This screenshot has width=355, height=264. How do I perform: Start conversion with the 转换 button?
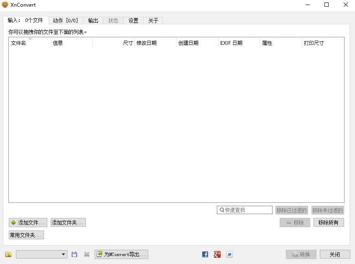point(301,254)
